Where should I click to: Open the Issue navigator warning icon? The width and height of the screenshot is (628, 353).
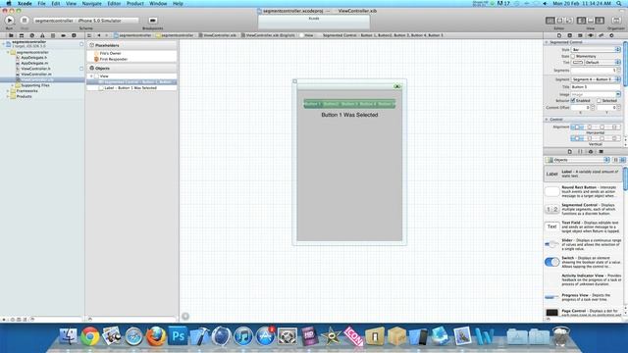point(42,35)
